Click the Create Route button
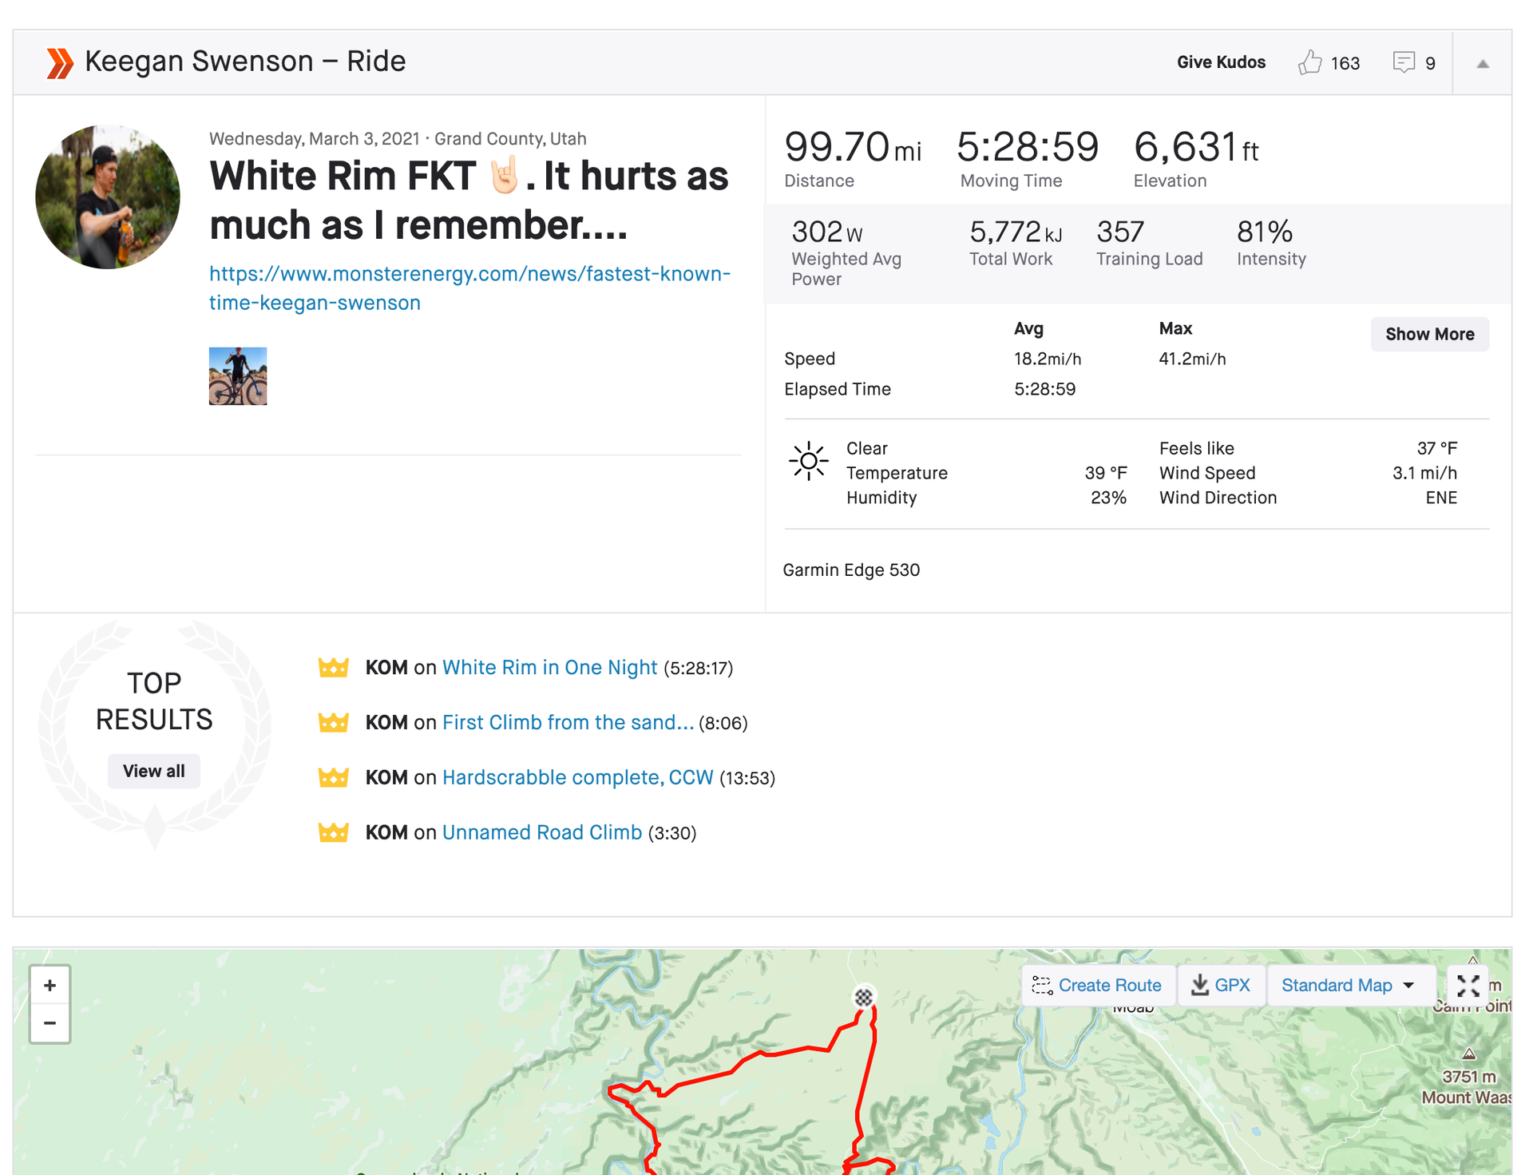The width and height of the screenshot is (1533, 1175). pos(1097,986)
